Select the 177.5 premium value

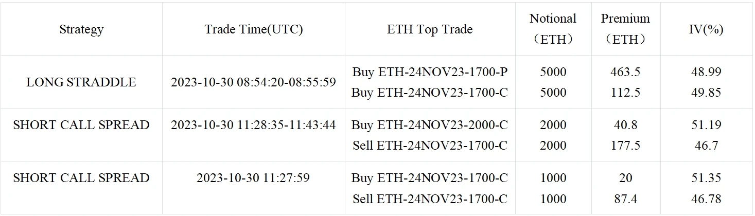coord(625,146)
